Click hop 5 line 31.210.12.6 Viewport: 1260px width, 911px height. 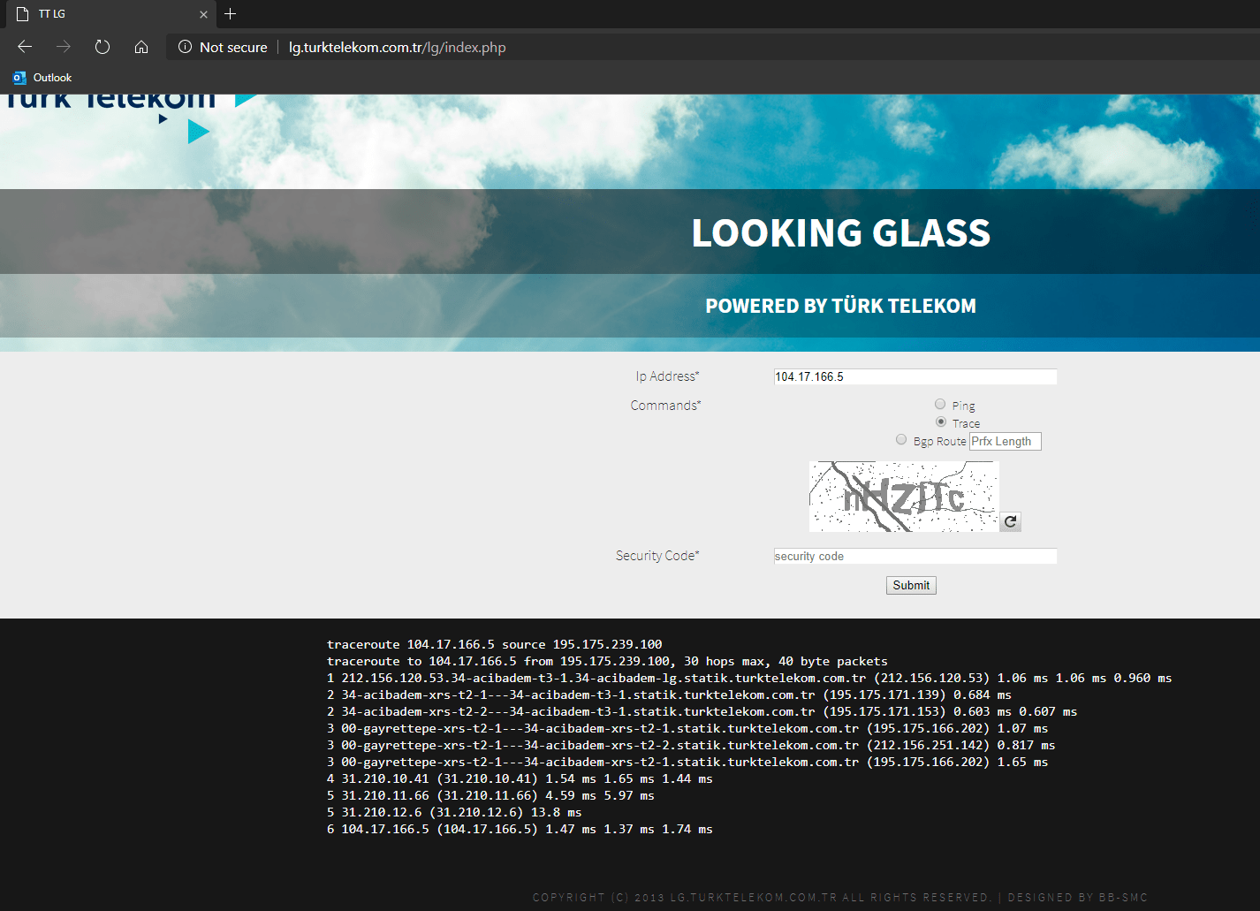[454, 812]
